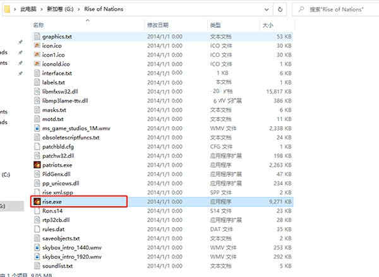Click the 292 KB size of skybox_intro_1920.wmv
This screenshot has height=277, width=379.
[x=282, y=257]
